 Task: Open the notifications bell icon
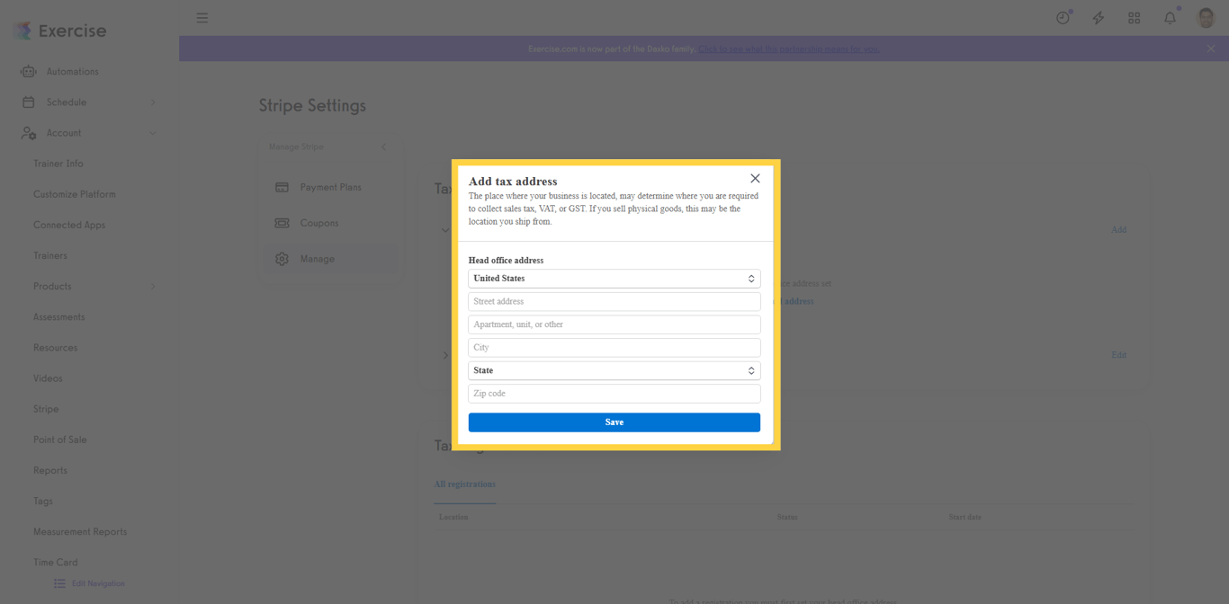1170,17
